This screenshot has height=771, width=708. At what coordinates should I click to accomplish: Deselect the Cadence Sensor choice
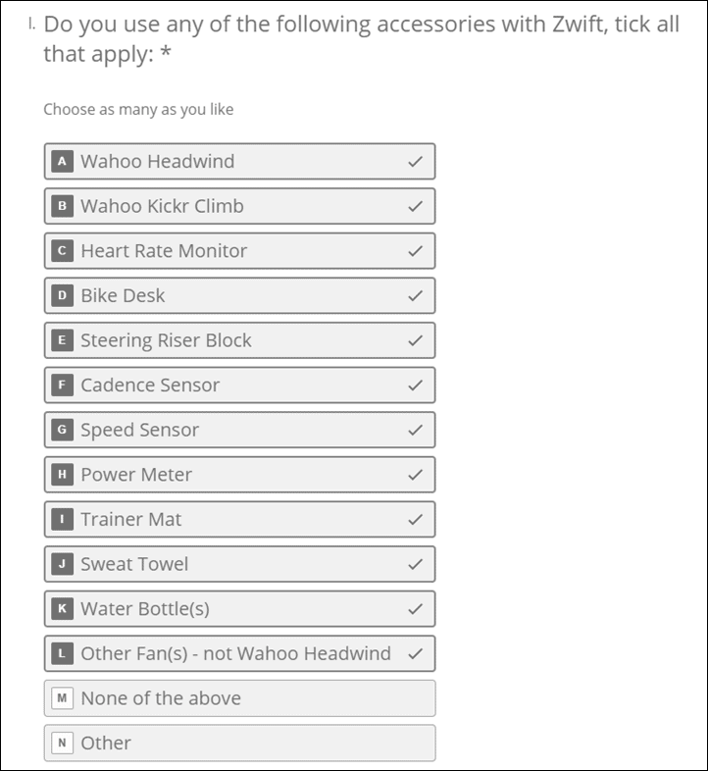click(240, 385)
